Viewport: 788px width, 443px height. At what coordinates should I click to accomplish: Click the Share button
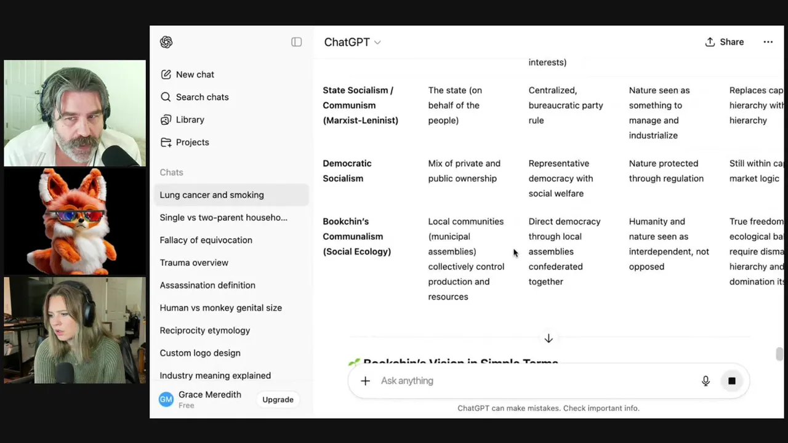tap(725, 42)
